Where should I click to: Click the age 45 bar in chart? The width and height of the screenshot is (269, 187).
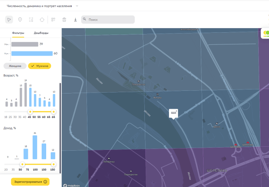tap(30, 97)
